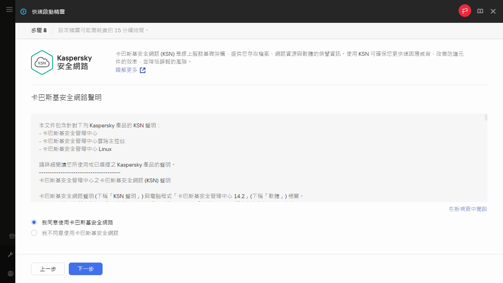Click the Kaspersky KSN cloud logo
The image size is (503, 283).
pyautogui.click(x=42, y=62)
